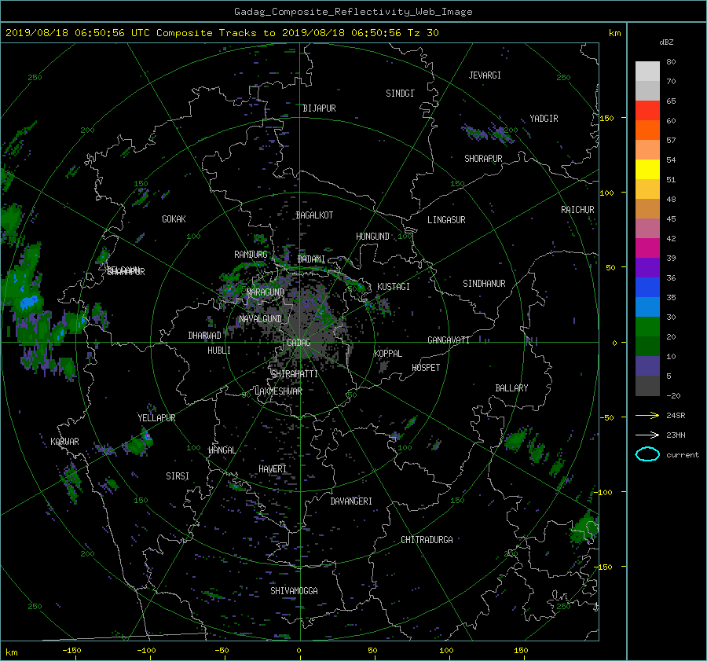Select the HOSPET city label
This screenshot has height=661, width=707.
426,368
